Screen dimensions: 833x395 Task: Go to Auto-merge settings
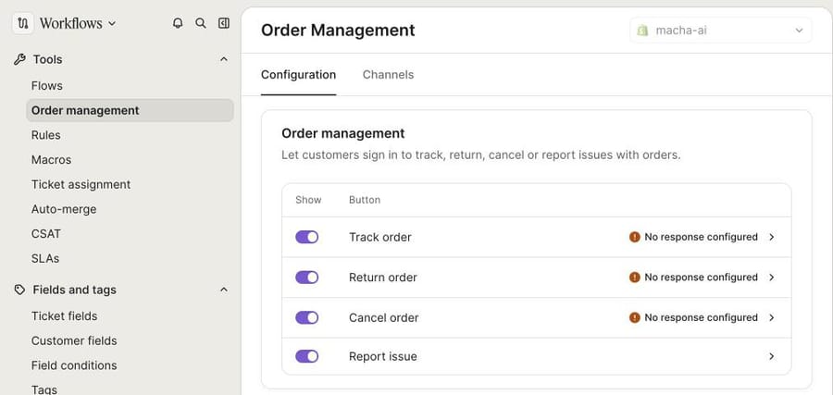click(x=64, y=209)
